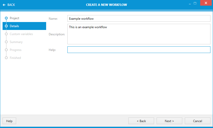Click the Summary step circle marker
The height and width of the screenshot is (128, 213).
click(6, 42)
